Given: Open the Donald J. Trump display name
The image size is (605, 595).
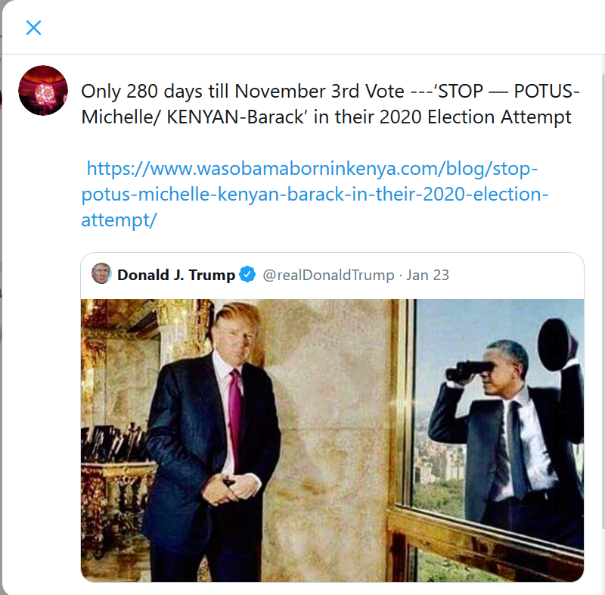Looking at the screenshot, I should click(175, 275).
